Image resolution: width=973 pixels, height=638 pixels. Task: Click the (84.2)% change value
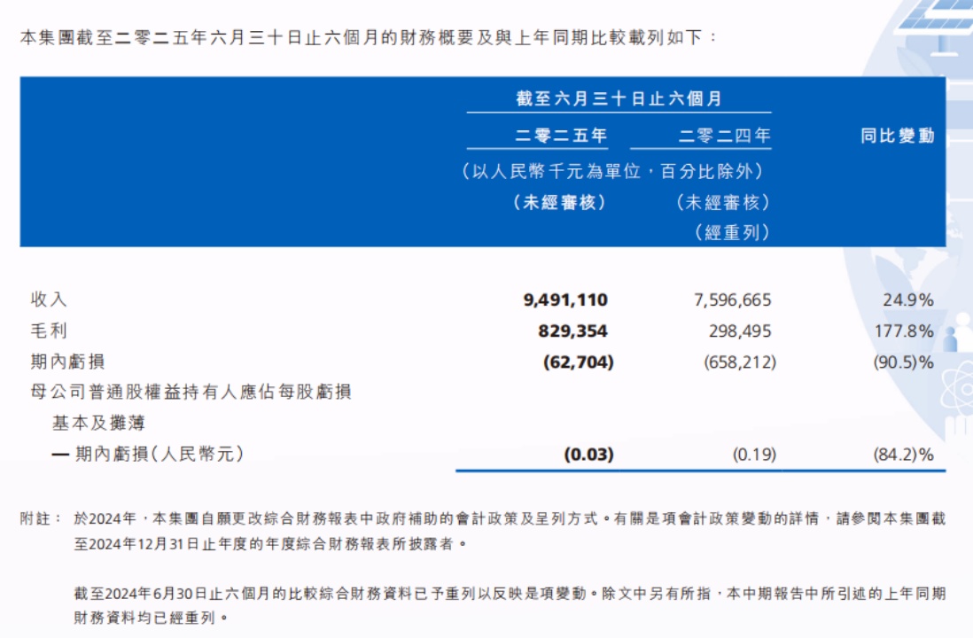coord(903,455)
